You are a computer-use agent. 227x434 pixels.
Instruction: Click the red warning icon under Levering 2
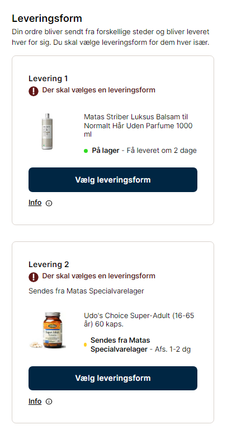pyautogui.click(x=34, y=277)
